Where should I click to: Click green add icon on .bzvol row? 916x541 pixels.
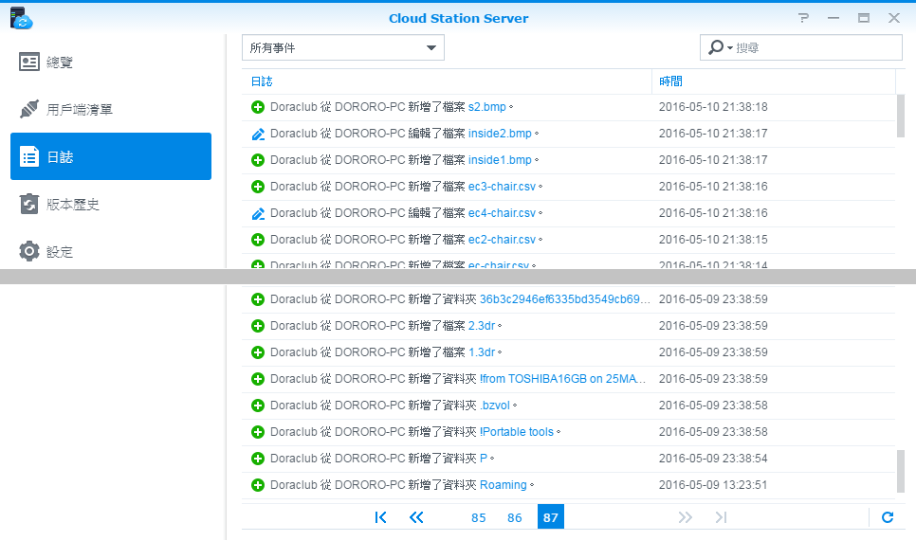click(x=258, y=406)
